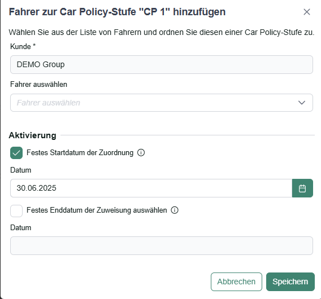Focus the start date field showing 30.06.2025
This screenshot has height=299, width=321.
151,188
